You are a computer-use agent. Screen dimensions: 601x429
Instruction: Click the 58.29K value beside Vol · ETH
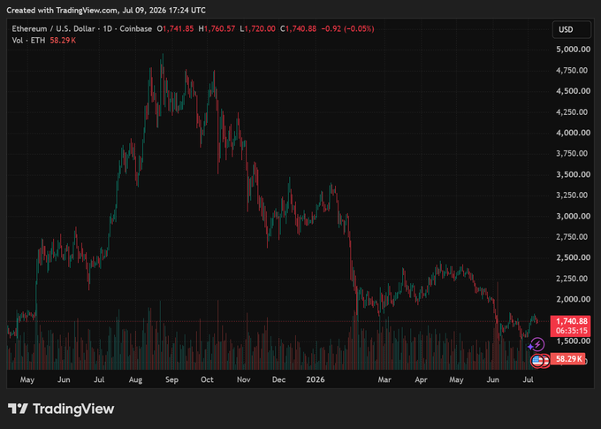tap(63, 41)
